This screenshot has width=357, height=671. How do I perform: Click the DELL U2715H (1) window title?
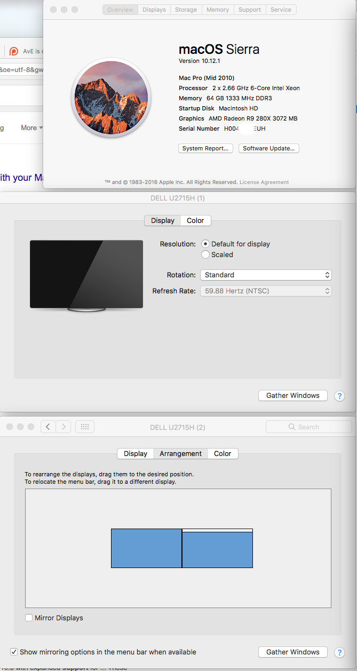(178, 198)
